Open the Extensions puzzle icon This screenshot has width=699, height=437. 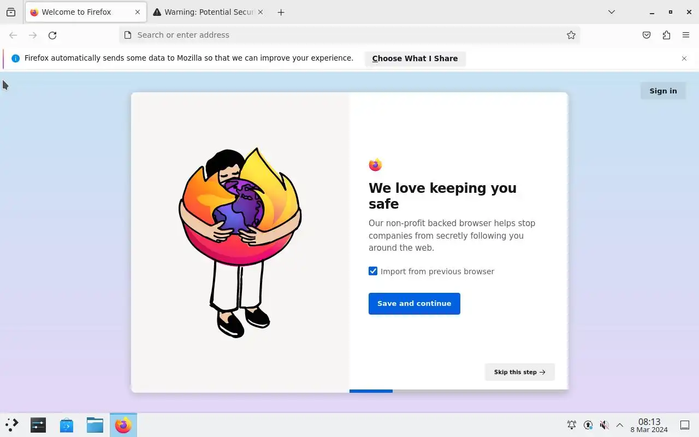666,35
